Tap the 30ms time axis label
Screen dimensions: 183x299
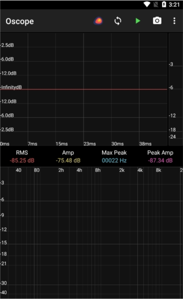pyautogui.click(x=117, y=144)
